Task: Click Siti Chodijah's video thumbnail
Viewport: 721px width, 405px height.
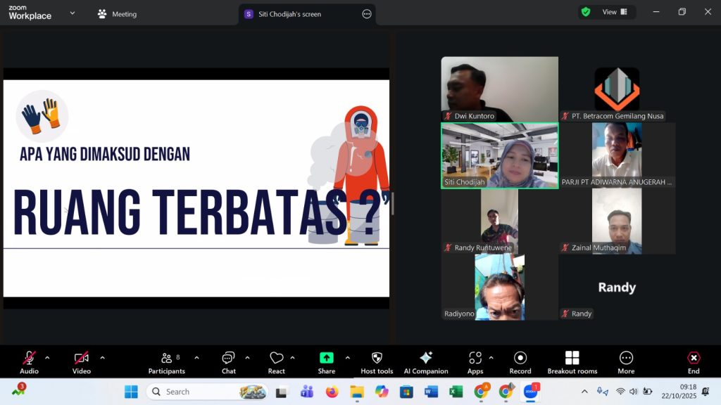Action: click(499, 155)
